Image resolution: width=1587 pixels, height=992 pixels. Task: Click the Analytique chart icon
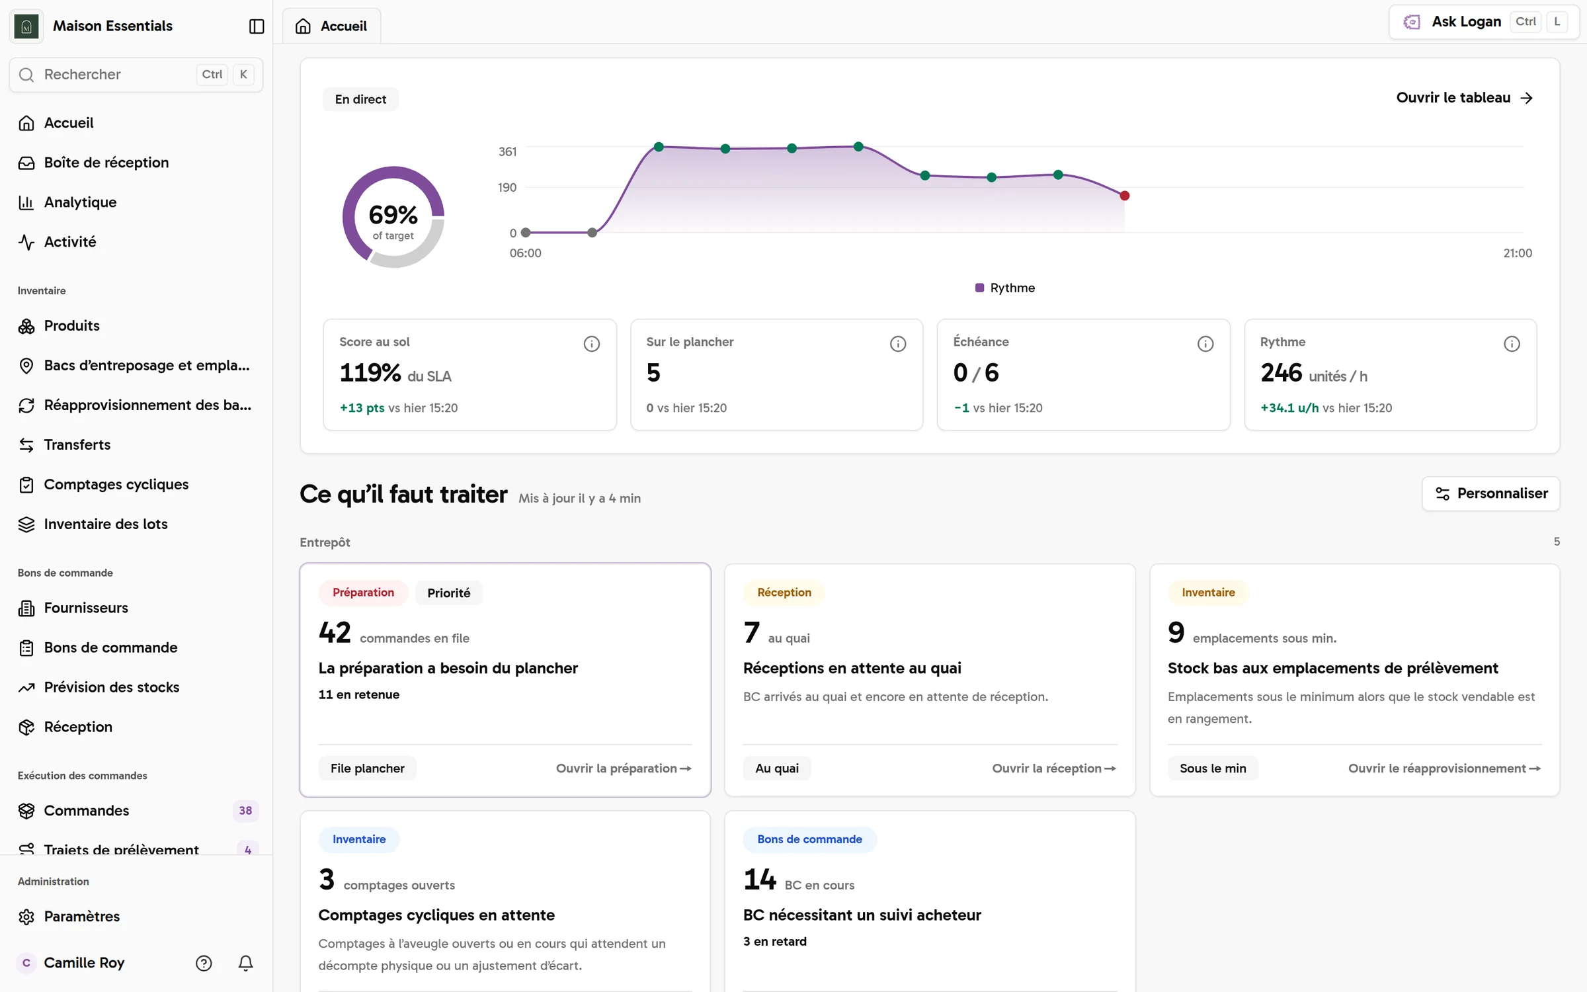click(26, 202)
